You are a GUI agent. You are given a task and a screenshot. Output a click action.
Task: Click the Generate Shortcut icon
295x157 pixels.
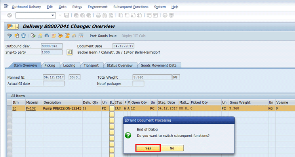155,15
